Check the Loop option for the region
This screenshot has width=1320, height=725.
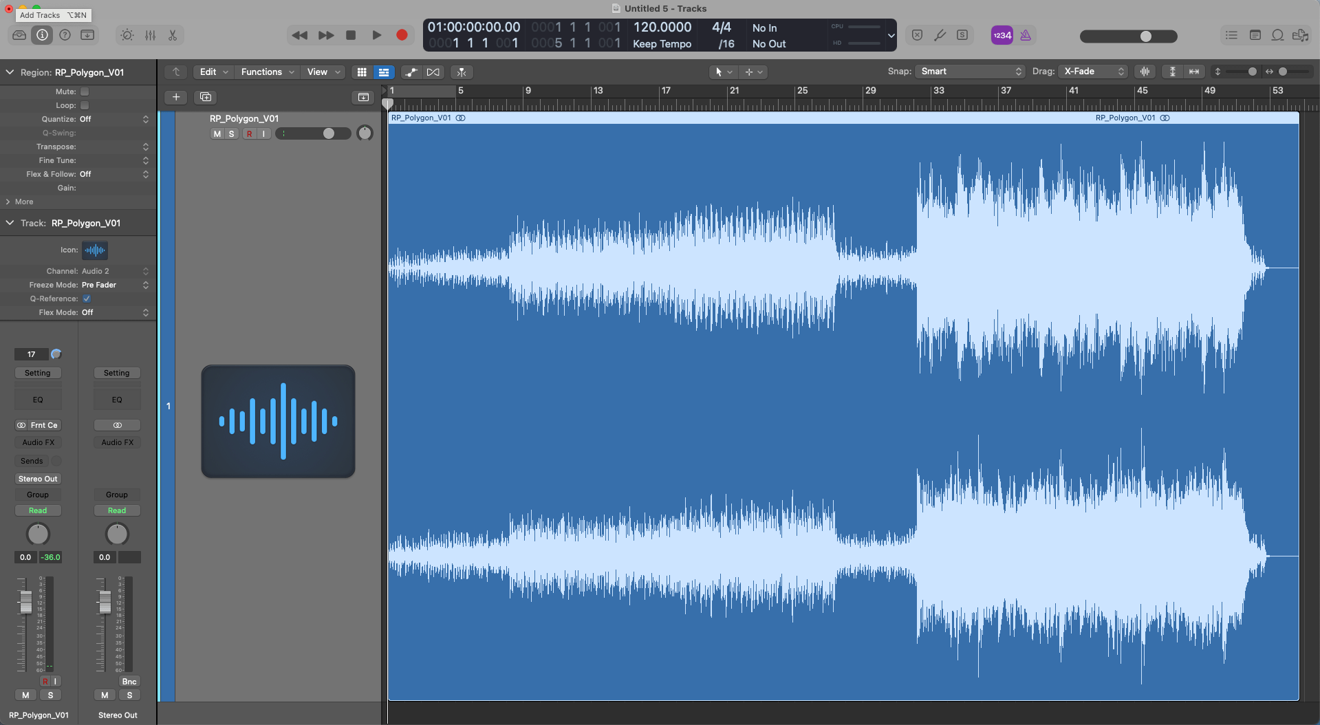(84, 105)
